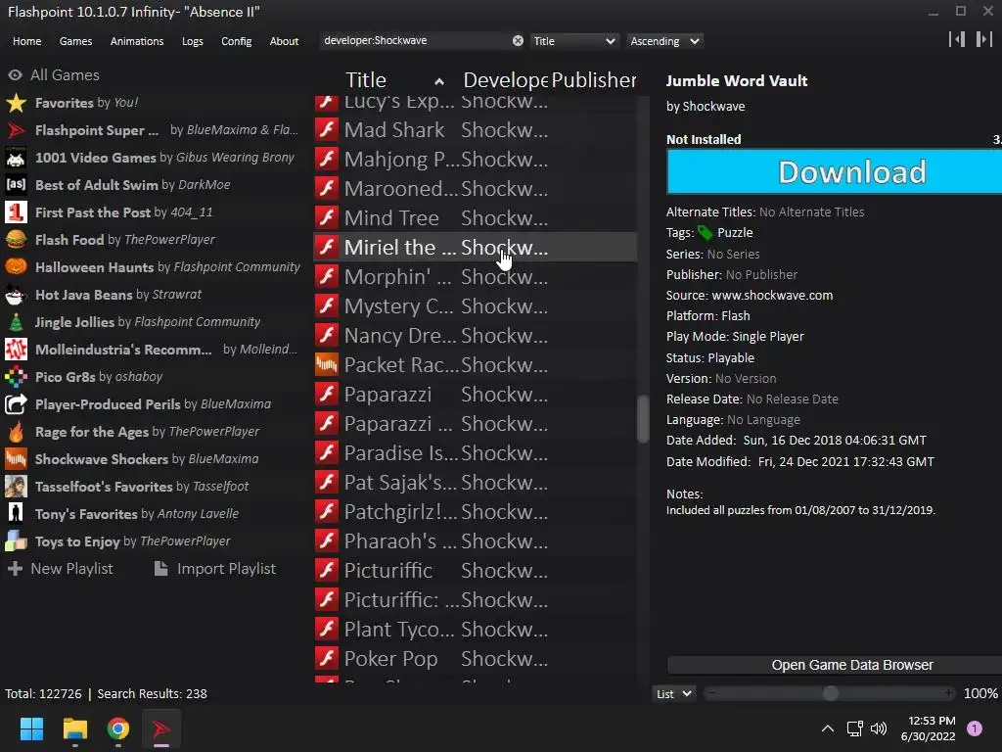Screen dimensions: 1002x752
Task: Click the Windows Start button
Action: coord(31,728)
